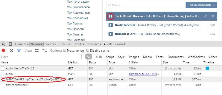Open the Sources panel tab
222x95 pixels.
point(51,44)
